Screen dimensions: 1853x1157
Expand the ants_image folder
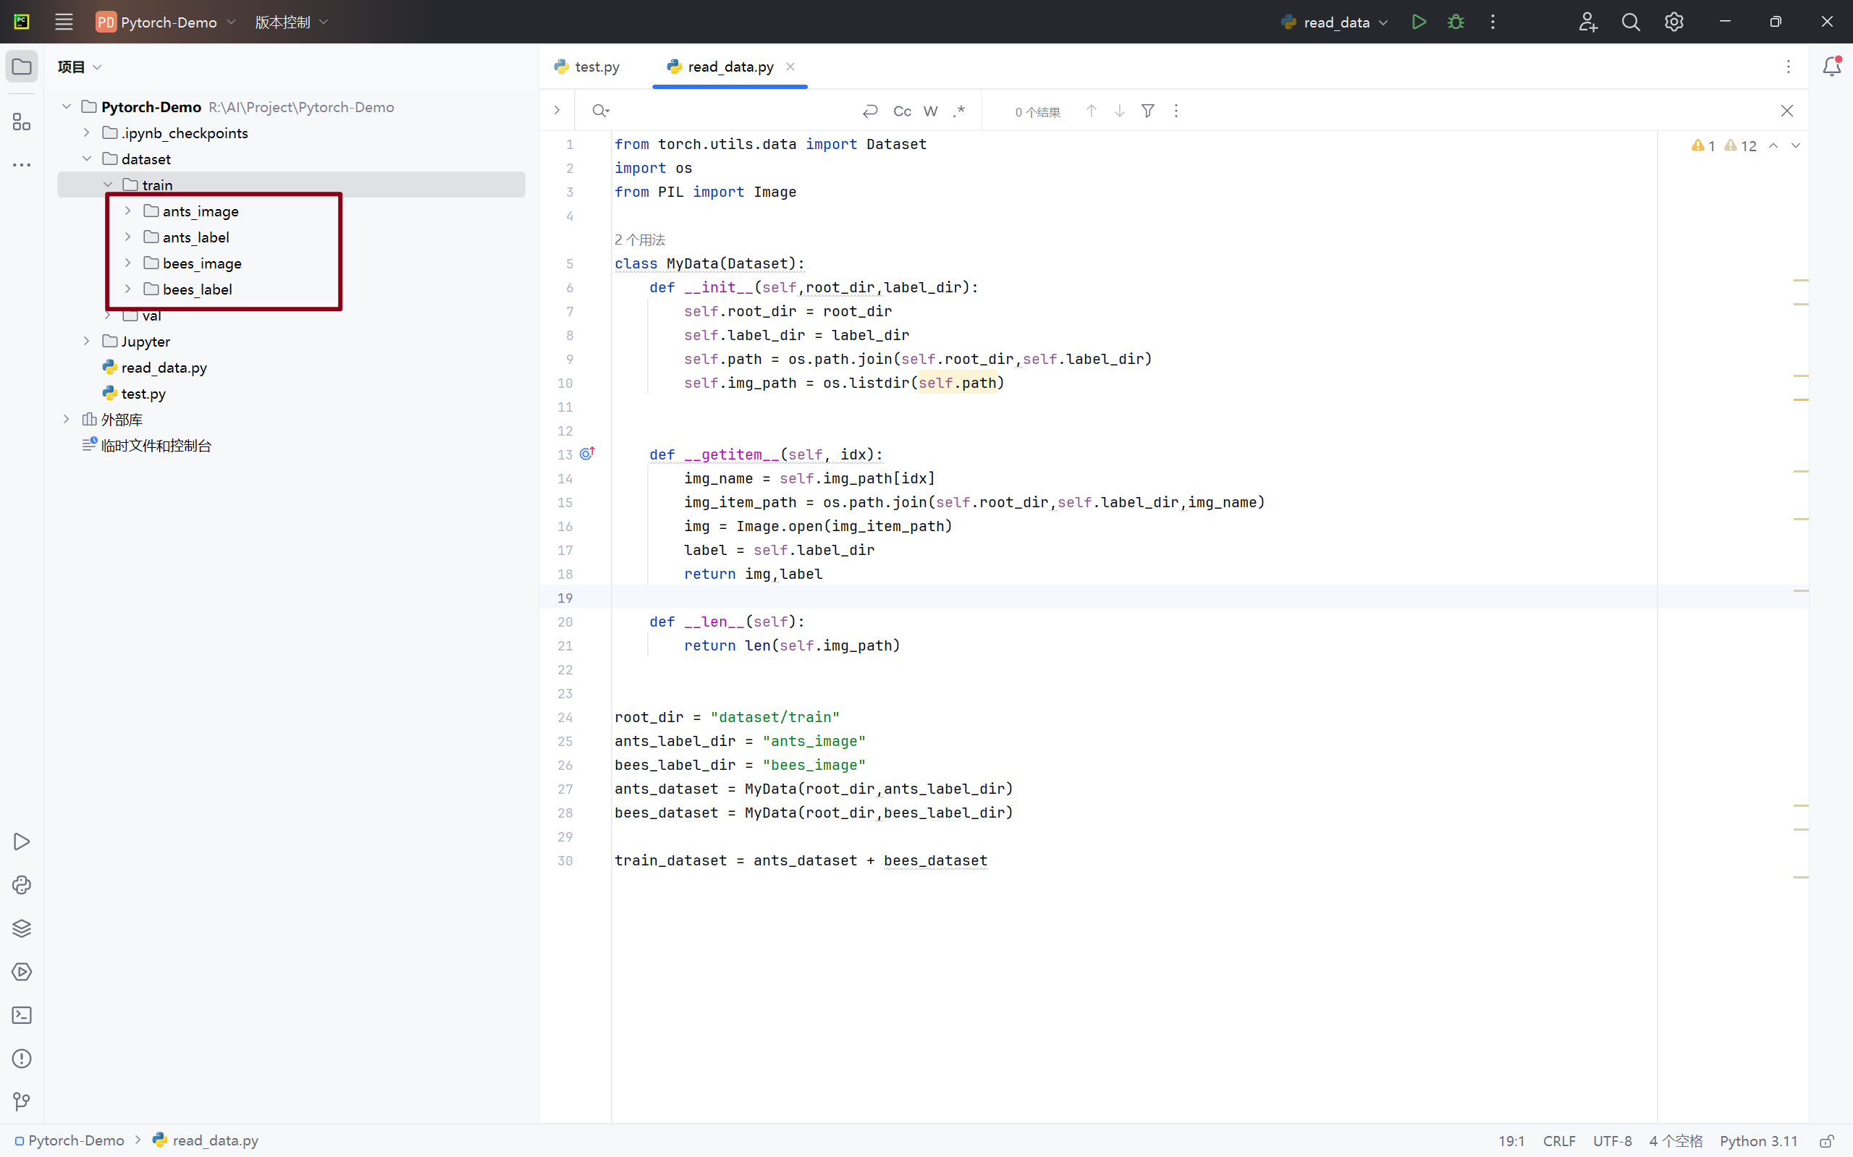128,211
